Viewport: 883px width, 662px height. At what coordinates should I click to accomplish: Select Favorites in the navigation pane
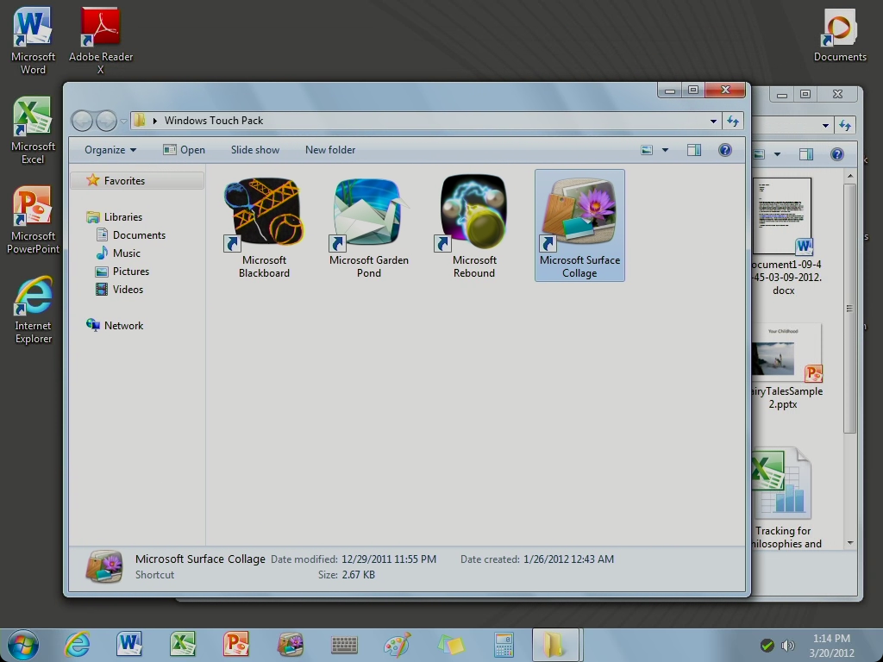137,181
